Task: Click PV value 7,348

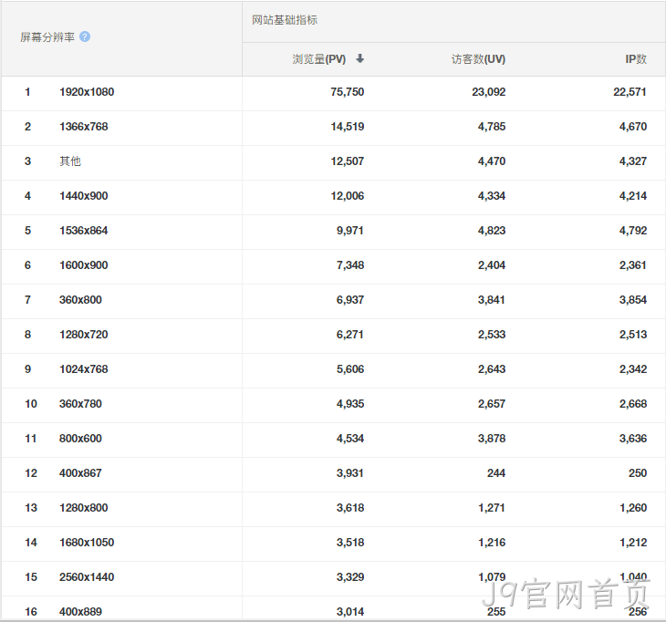Action: point(350,265)
